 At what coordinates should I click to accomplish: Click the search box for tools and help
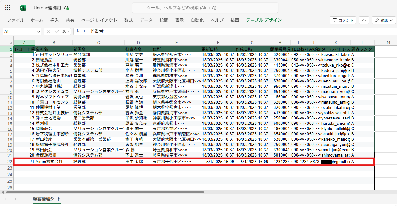205,8
